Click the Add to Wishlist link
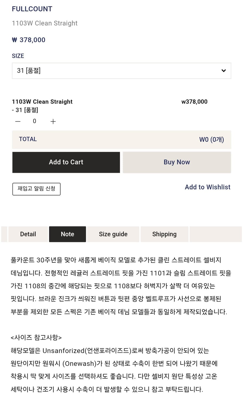 208,187
